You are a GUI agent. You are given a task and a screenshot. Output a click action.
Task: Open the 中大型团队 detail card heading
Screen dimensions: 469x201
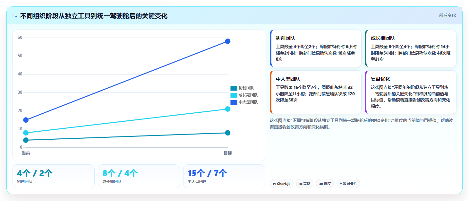(288, 79)
